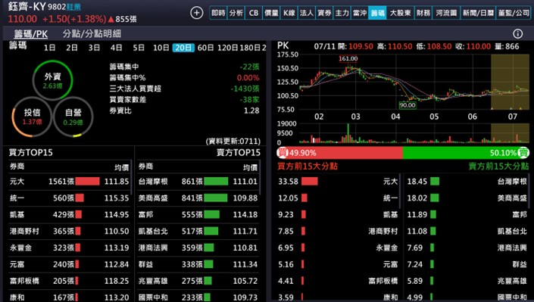Select 元大 1561張 buyer row
This screenshot has height=302, width=534.
[x=70, y=182]
